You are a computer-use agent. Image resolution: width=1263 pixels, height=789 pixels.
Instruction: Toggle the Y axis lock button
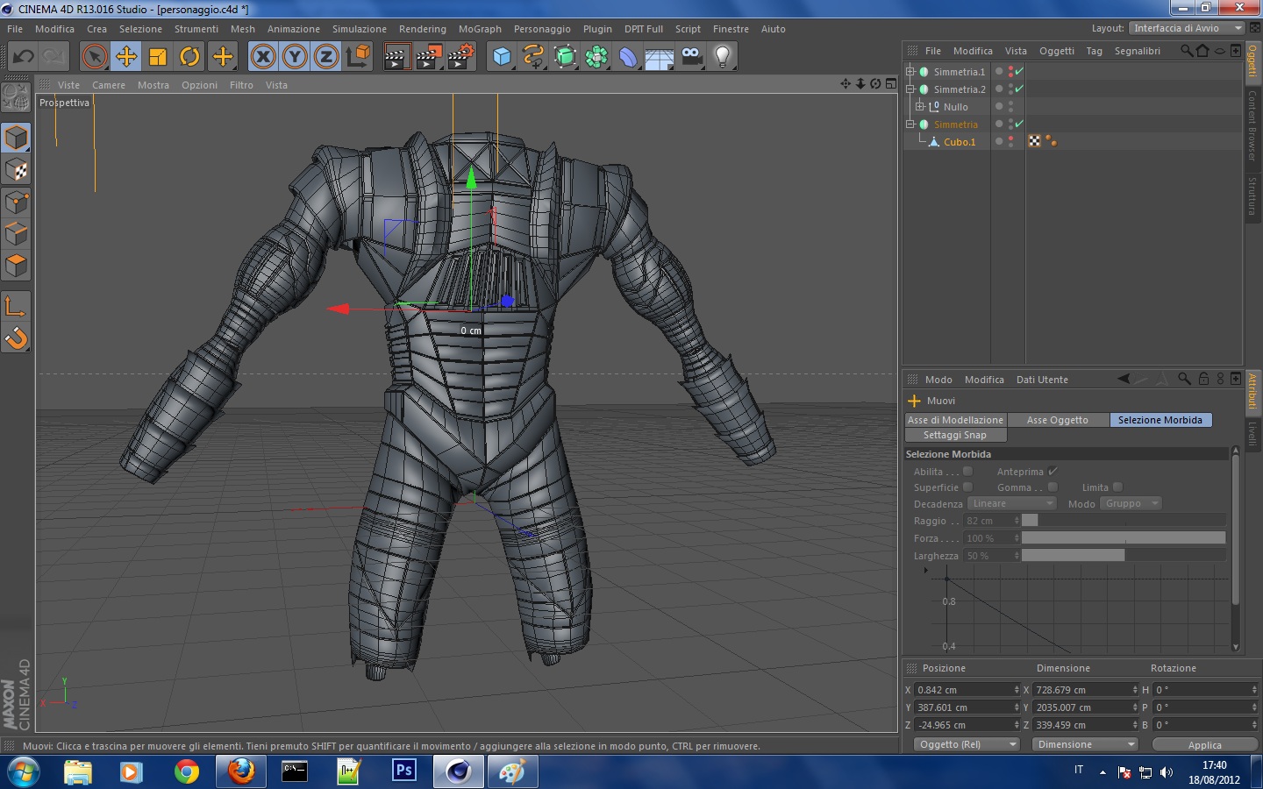pos(295,57)
